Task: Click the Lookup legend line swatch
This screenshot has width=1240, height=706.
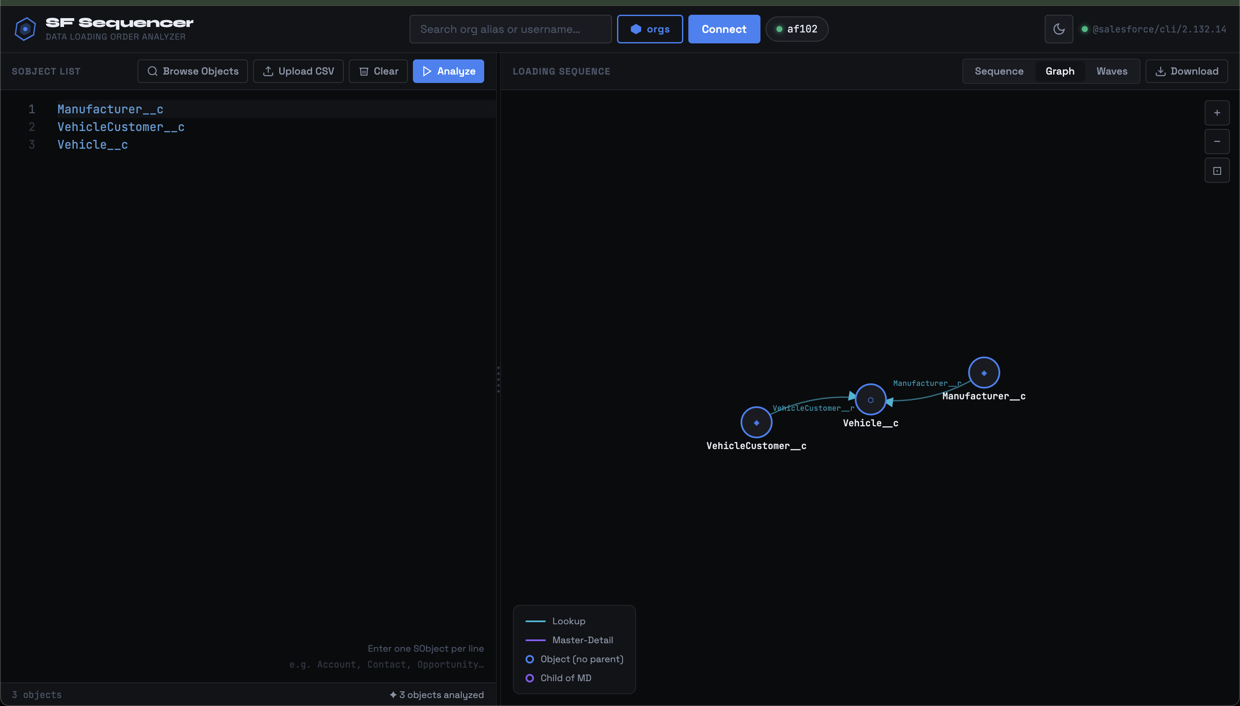Action: pos(535,621)
